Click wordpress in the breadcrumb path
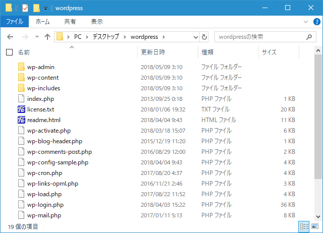 pyautogui.click(x=144, y=37)
